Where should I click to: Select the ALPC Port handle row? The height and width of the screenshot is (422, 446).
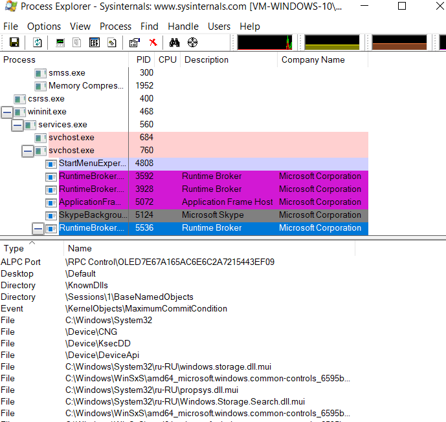[x=177, y=262]
